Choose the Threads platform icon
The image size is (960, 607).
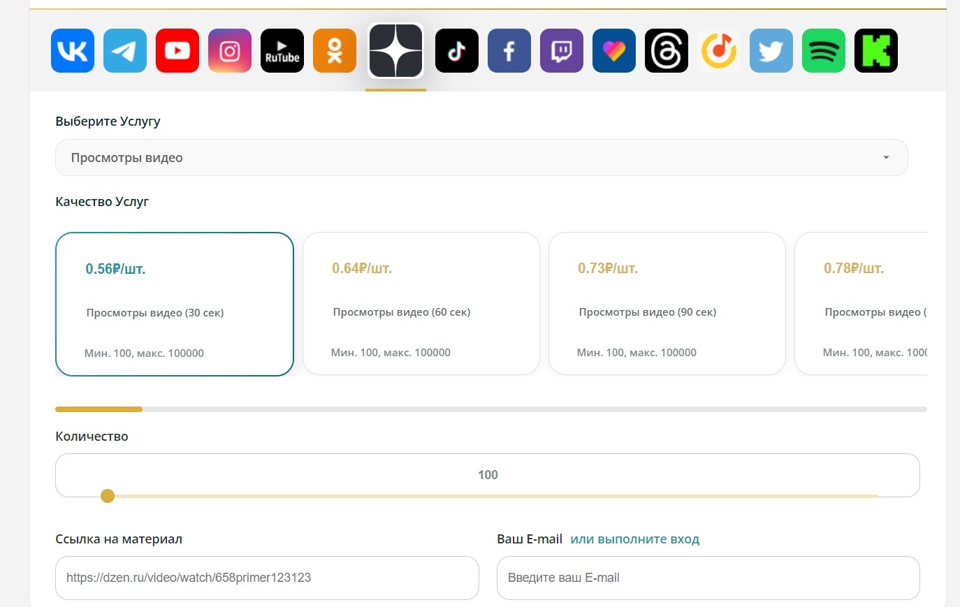(667, 50)
